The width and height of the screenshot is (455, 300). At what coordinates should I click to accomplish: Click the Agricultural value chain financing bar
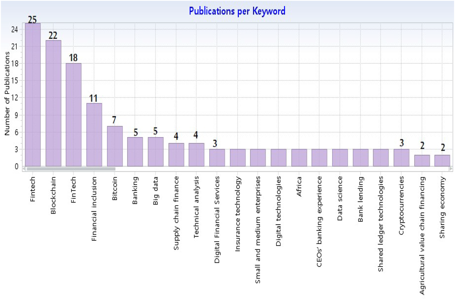(422, 160)
